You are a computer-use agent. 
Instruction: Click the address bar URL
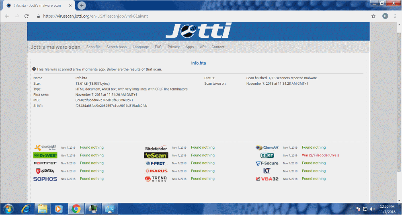coord(96,16)
